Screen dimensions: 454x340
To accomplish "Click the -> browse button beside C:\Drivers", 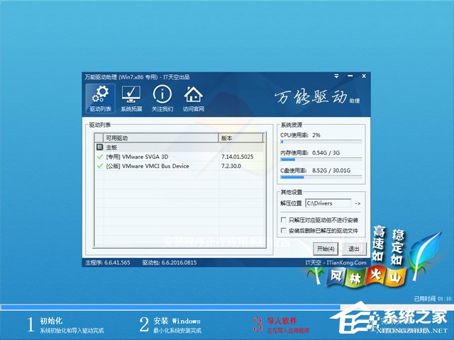I will coord(358,203).
